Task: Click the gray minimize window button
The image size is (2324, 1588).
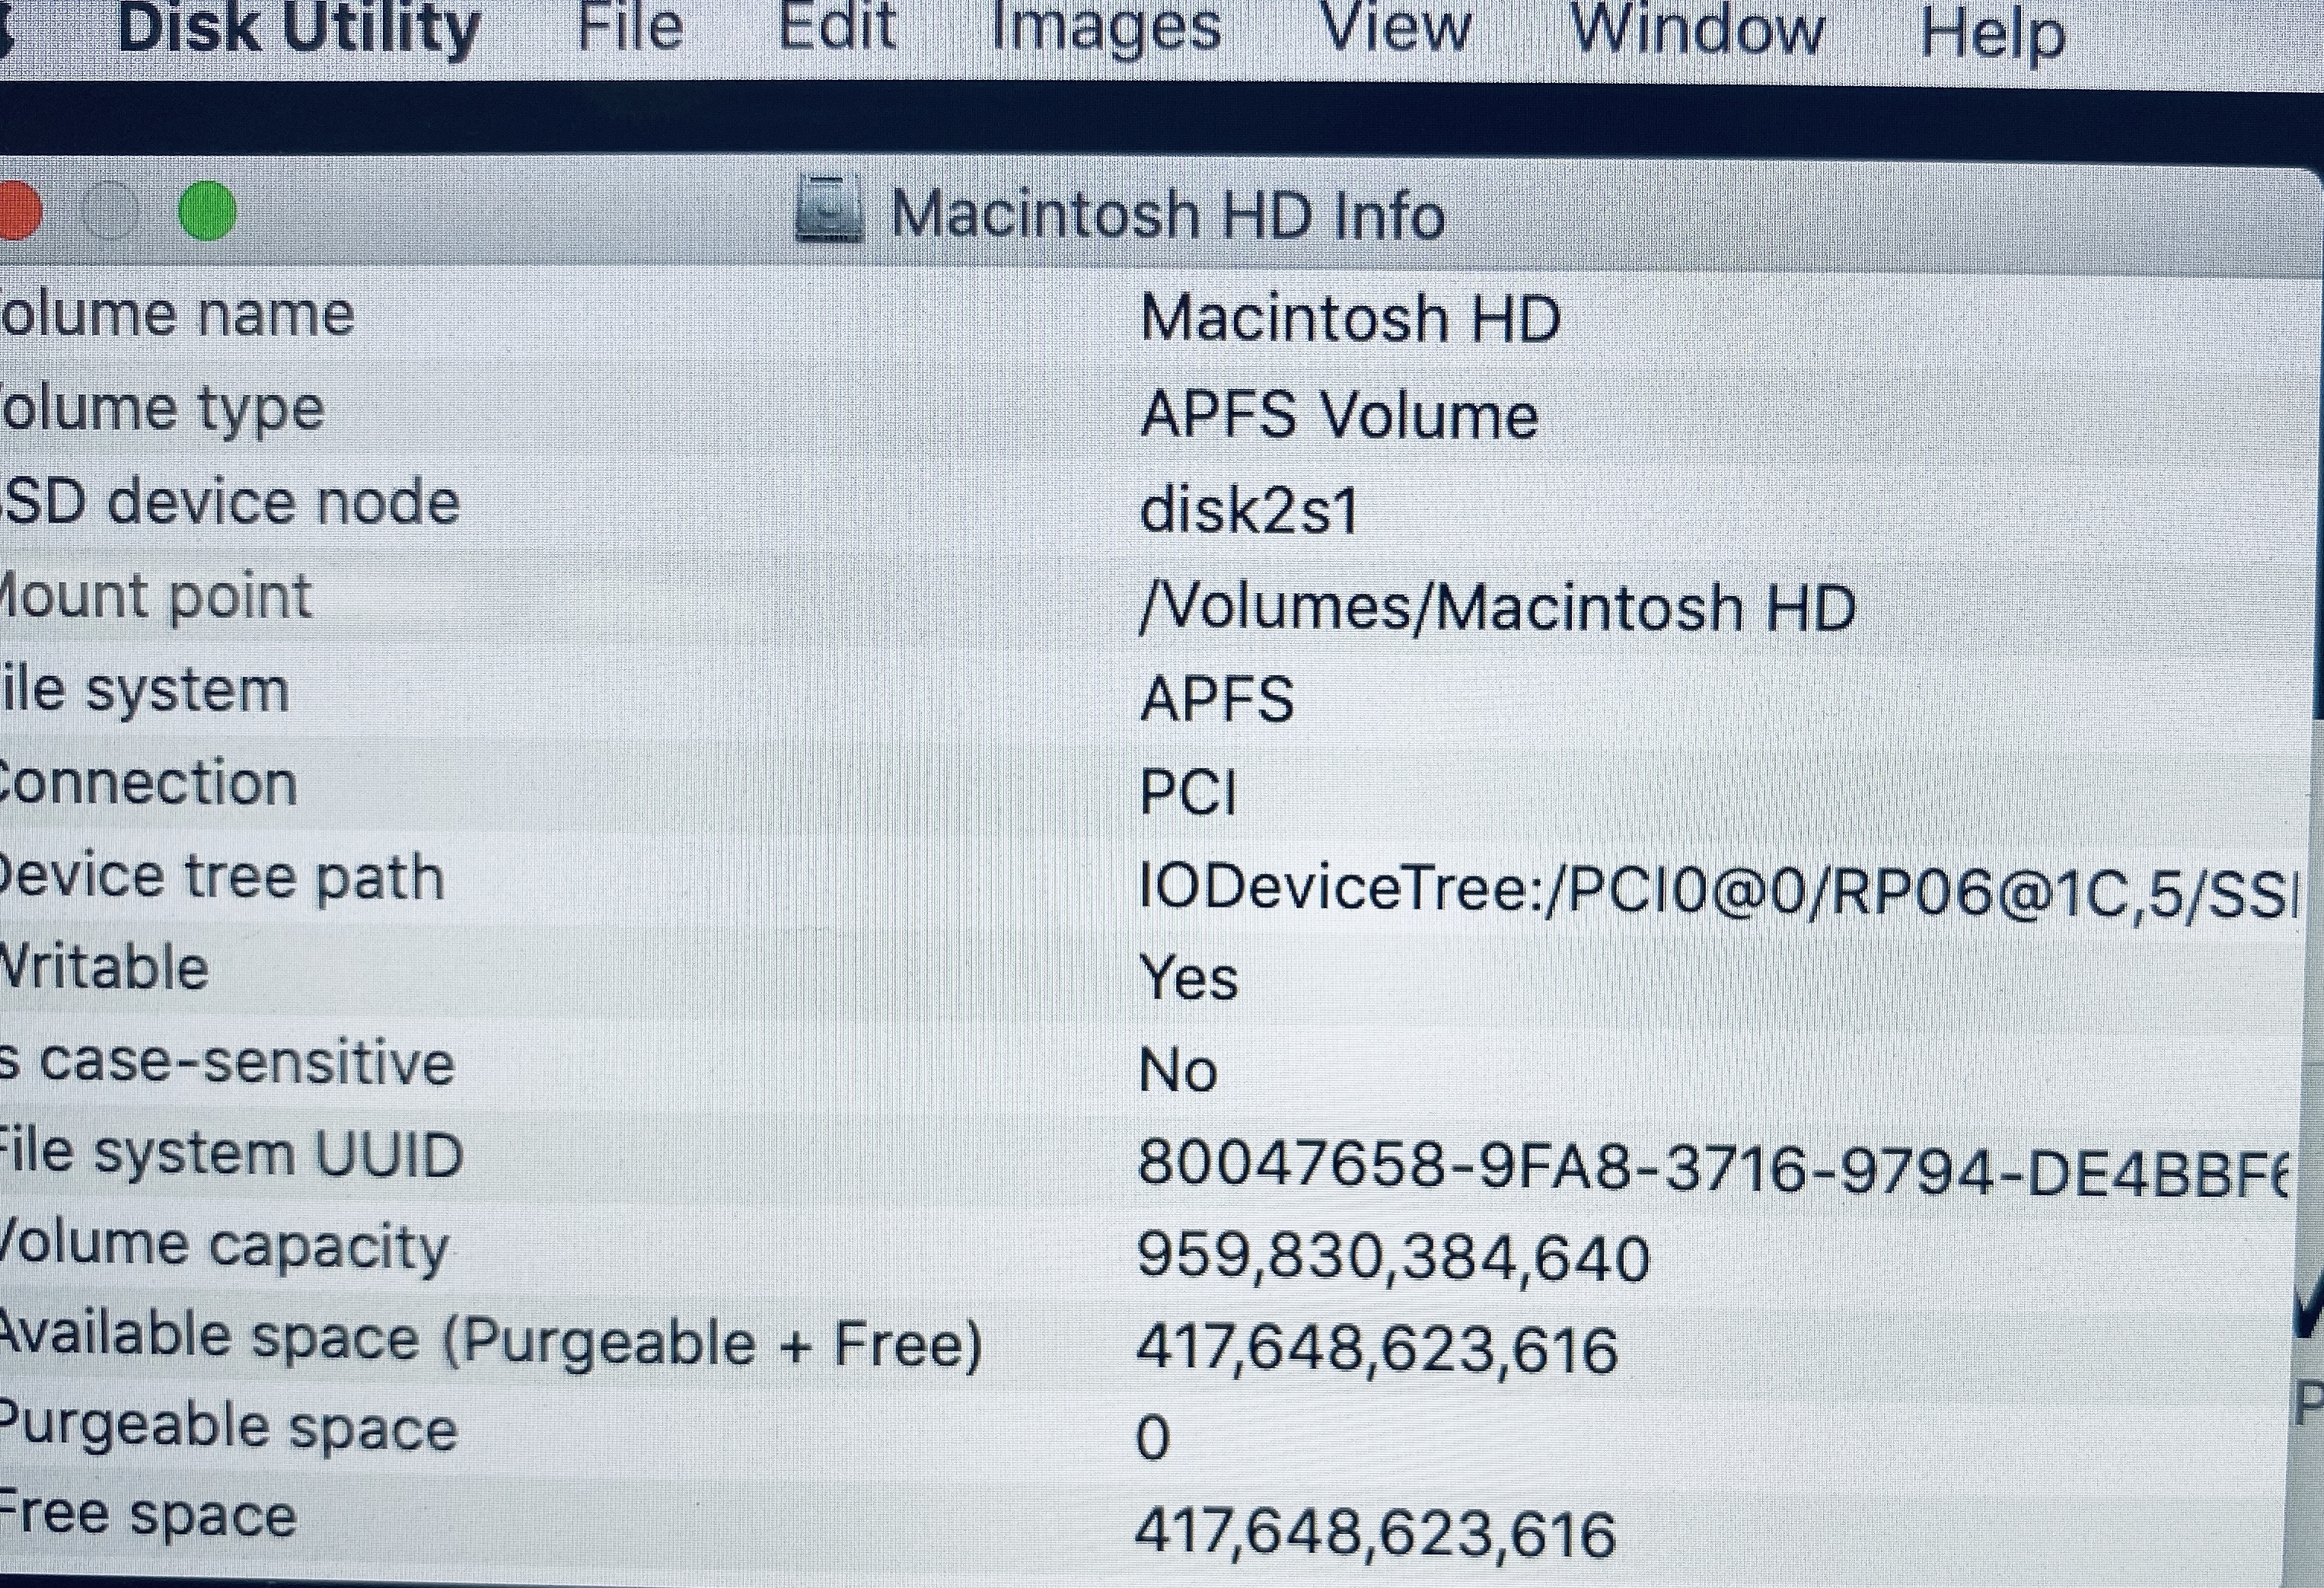Action: pos(109,212)
